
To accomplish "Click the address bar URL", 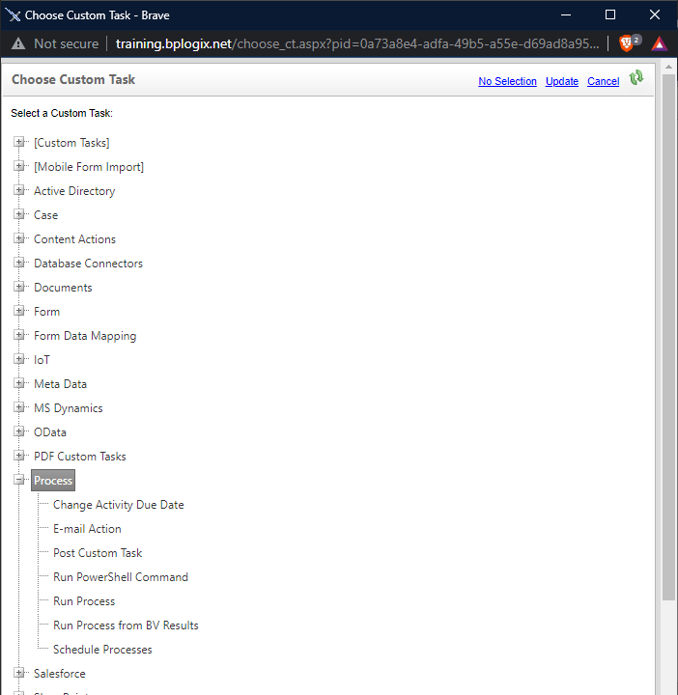I will coord(357,43).
